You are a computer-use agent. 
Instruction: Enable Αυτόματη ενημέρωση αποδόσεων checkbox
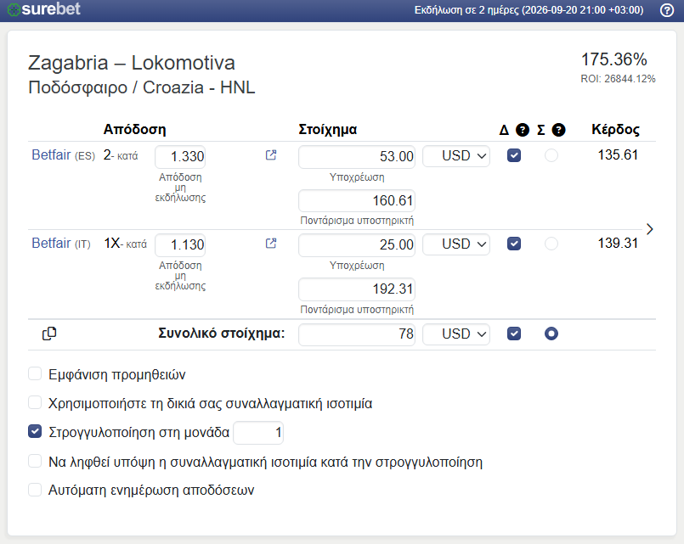click(35, 490)
